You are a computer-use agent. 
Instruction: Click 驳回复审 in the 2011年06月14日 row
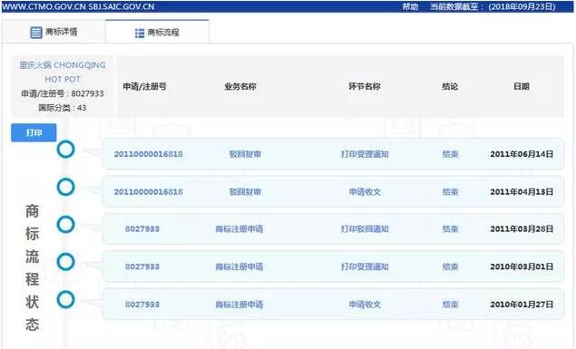[245, 154]
